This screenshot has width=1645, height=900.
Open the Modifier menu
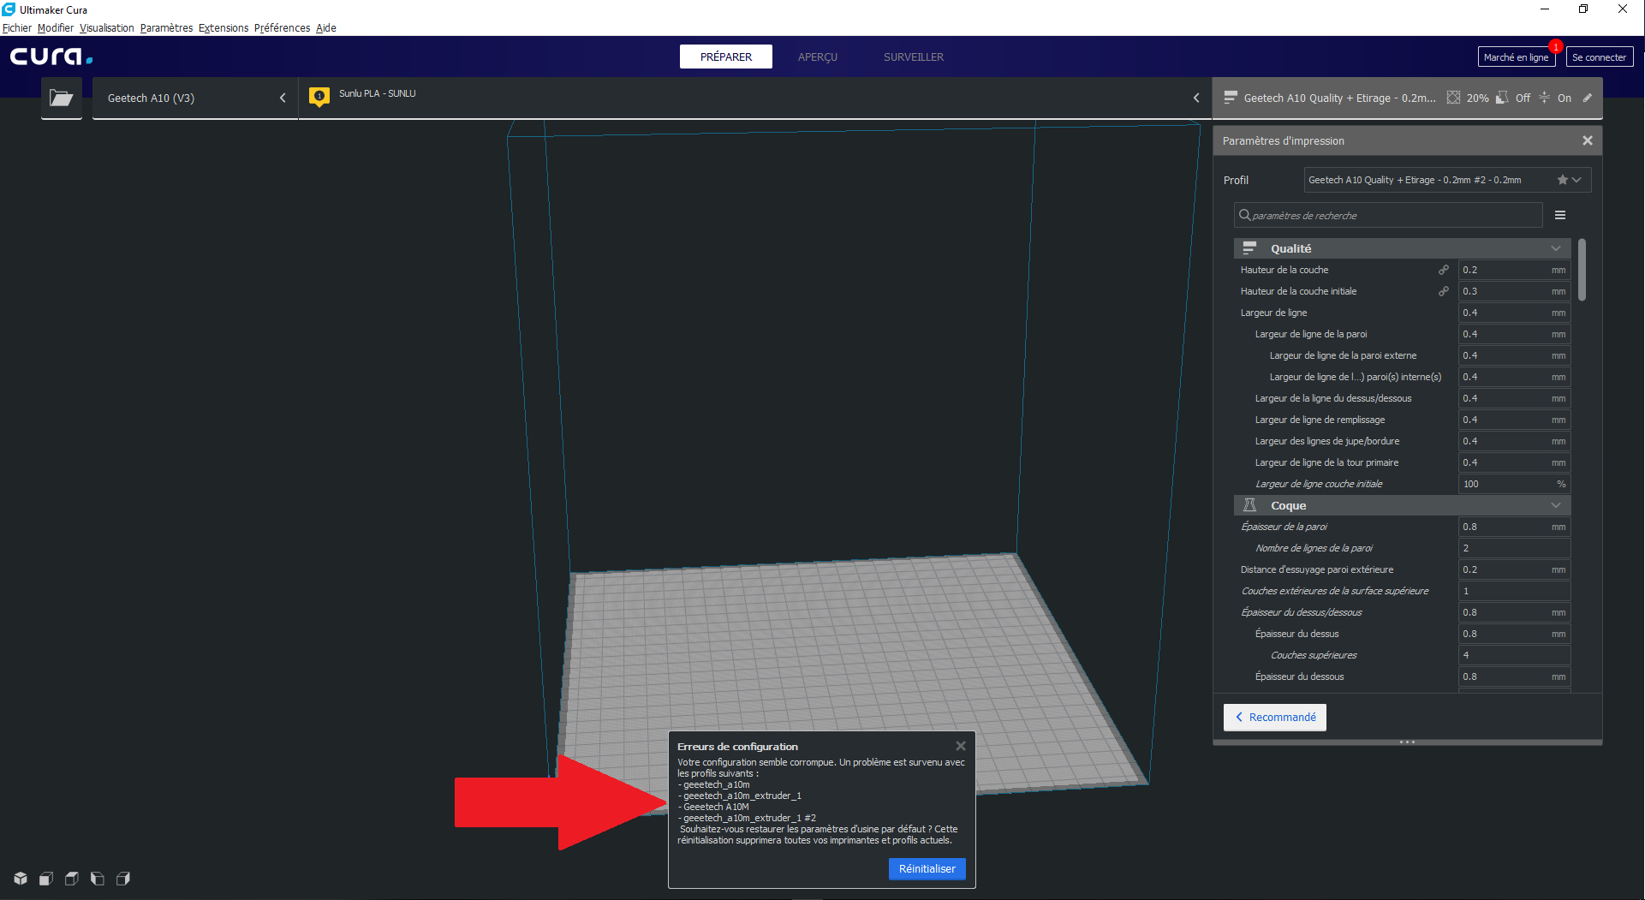pos(56,28)
